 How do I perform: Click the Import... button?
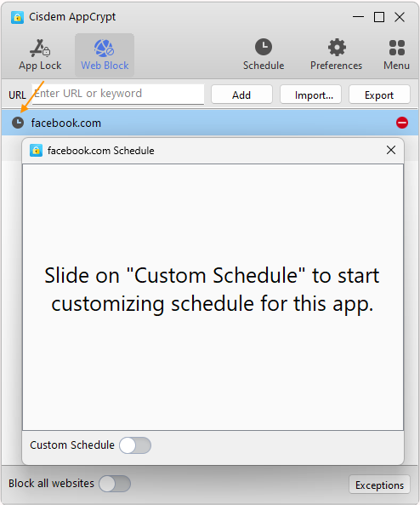[x=310, y=95]
